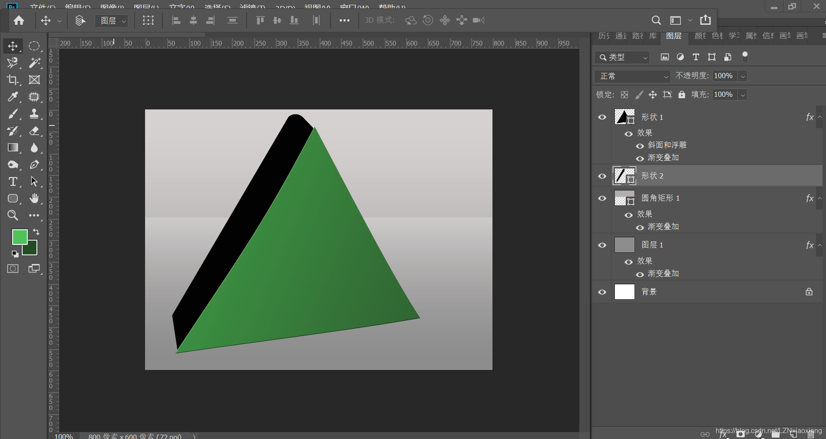Select the Eraser tool
The image size is (826, 439).
[x=34, y=131]
